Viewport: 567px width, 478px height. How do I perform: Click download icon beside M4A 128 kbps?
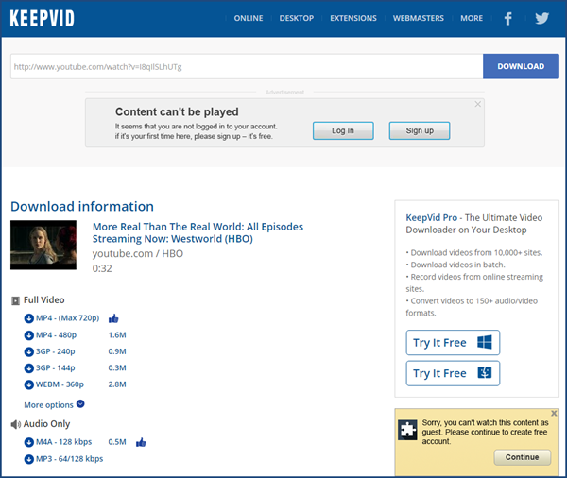[x=28, y=442]
